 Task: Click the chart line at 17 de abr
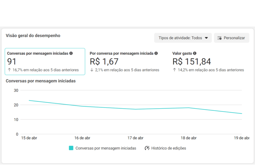click(x=135, y=109)
